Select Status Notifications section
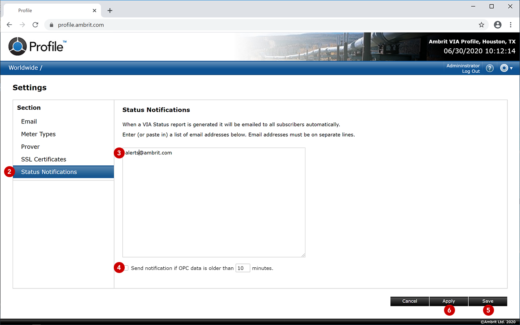 [x=63, y=172]
